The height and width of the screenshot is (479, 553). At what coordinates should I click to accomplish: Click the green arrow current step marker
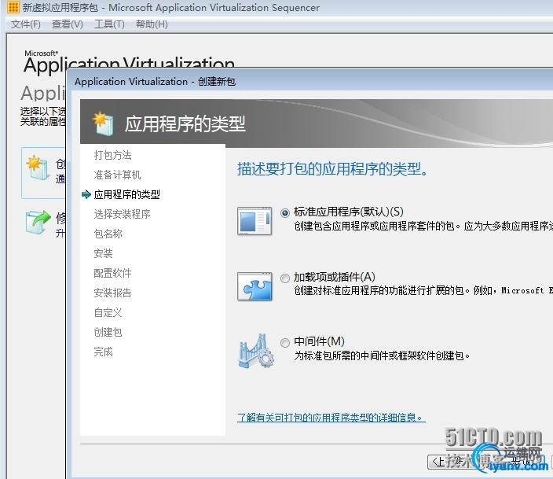coord(86,194)
